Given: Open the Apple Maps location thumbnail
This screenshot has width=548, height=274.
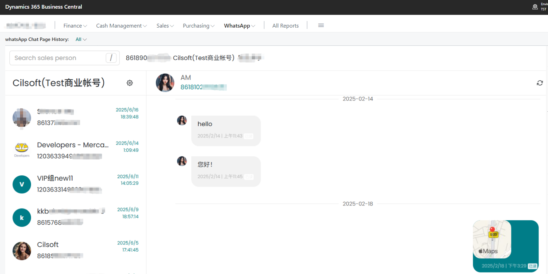Looking at the screenshot, I should point(492,239).
